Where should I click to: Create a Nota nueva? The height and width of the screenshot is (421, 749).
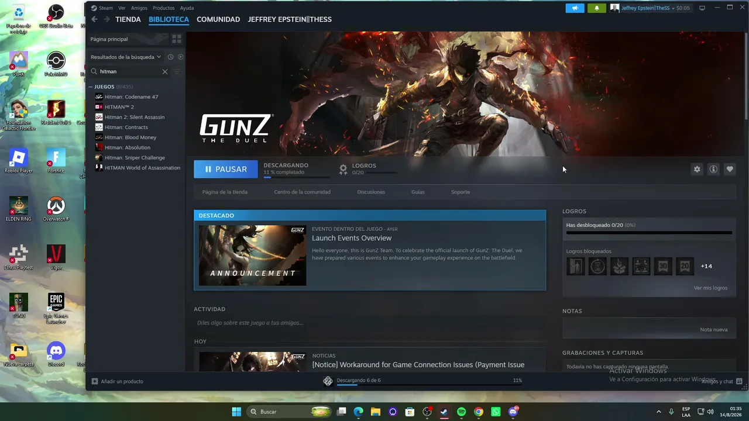click(x=714, y=330)
